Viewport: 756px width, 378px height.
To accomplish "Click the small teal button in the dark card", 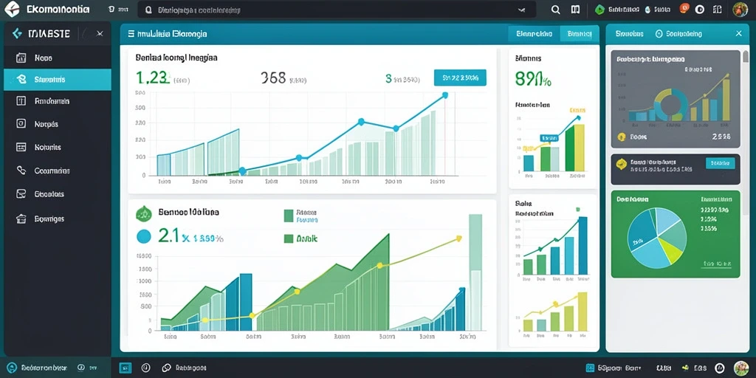I will click(720, 163).
